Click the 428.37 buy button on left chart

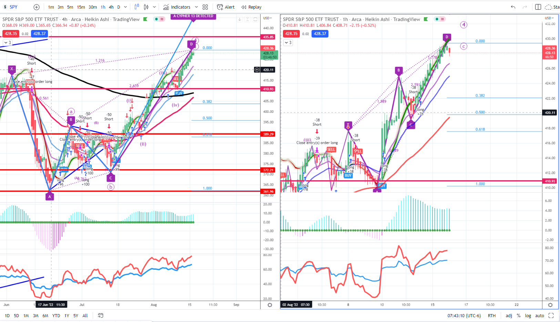(x=39, y=33)
